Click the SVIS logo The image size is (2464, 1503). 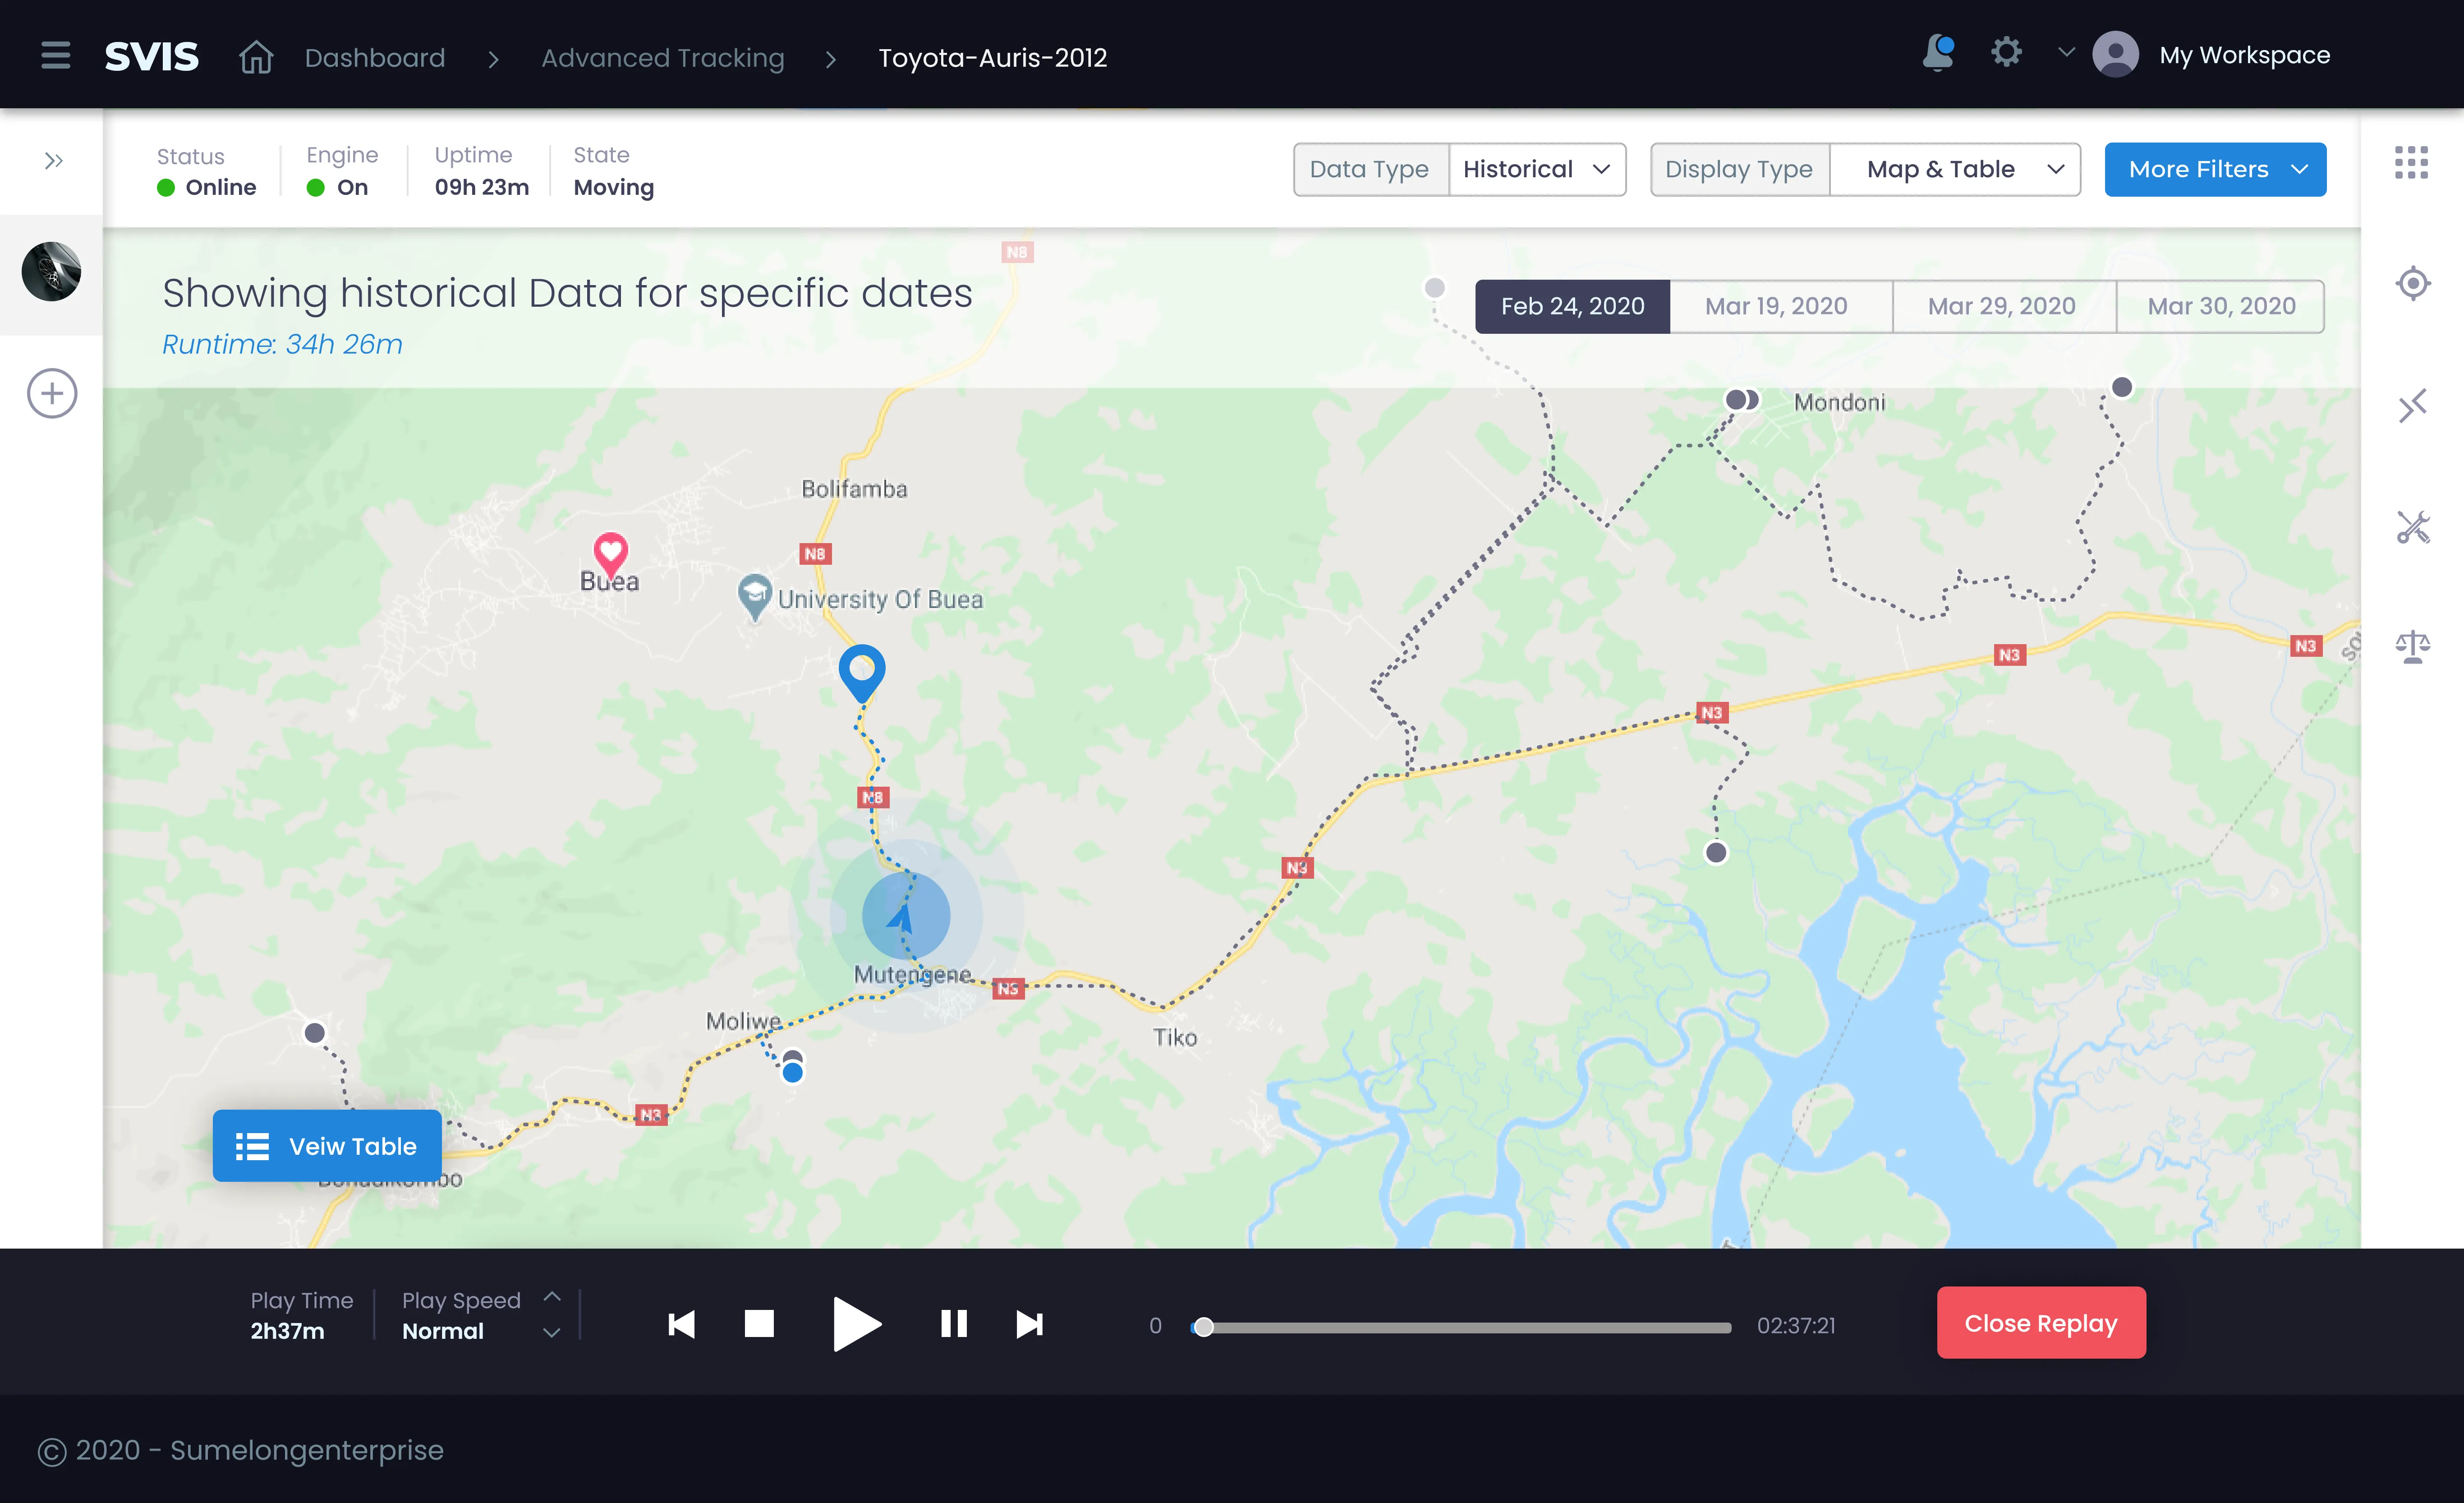(x=151, y=57)
